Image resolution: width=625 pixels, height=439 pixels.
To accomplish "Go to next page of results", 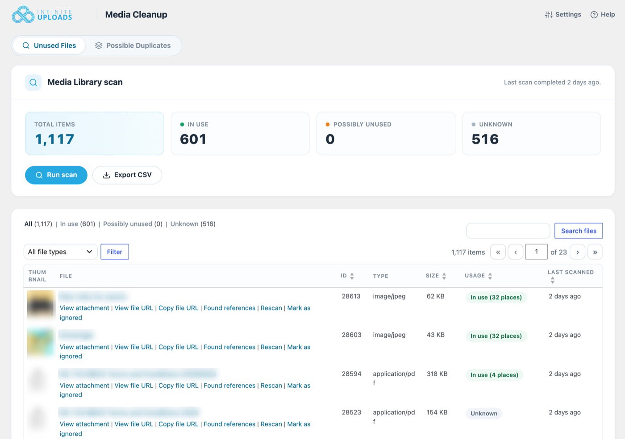I will pyautogui.click(x=578, y=252).
